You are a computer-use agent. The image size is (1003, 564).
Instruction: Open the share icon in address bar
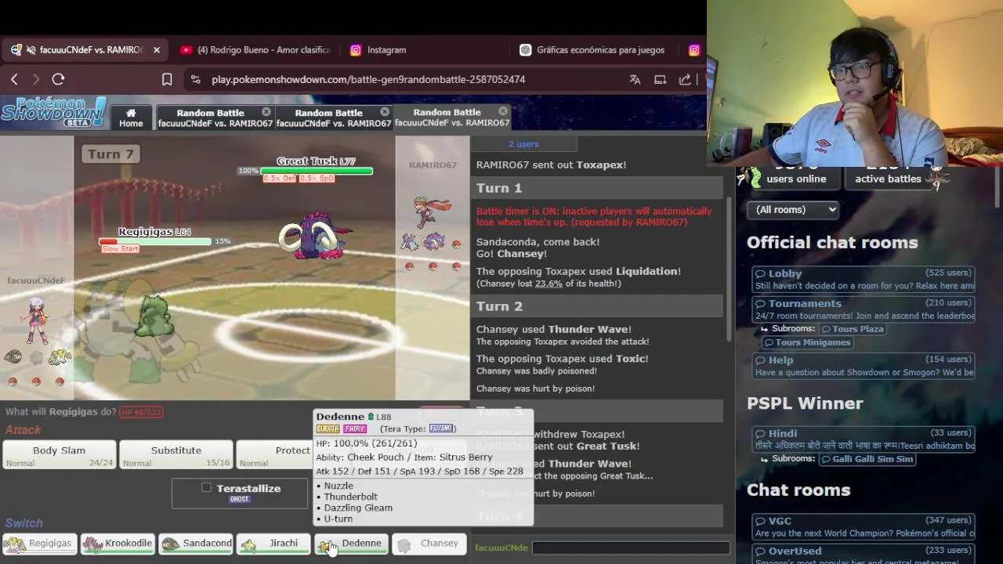pyautogui.click(x=685, y=79)
